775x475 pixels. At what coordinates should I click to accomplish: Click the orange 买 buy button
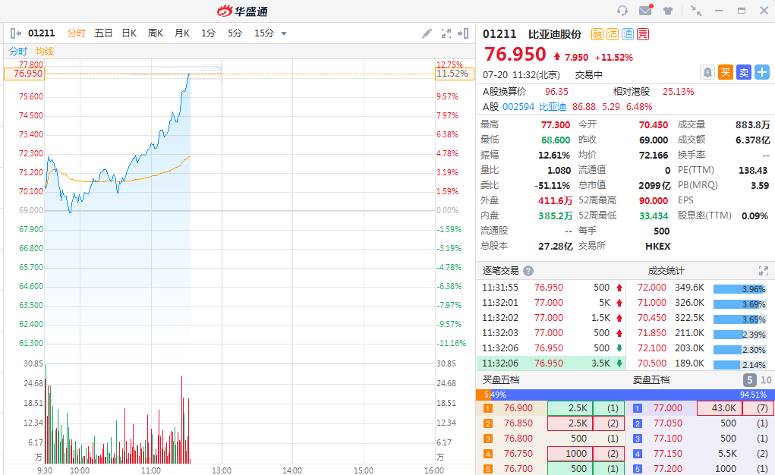click(725, 73)
